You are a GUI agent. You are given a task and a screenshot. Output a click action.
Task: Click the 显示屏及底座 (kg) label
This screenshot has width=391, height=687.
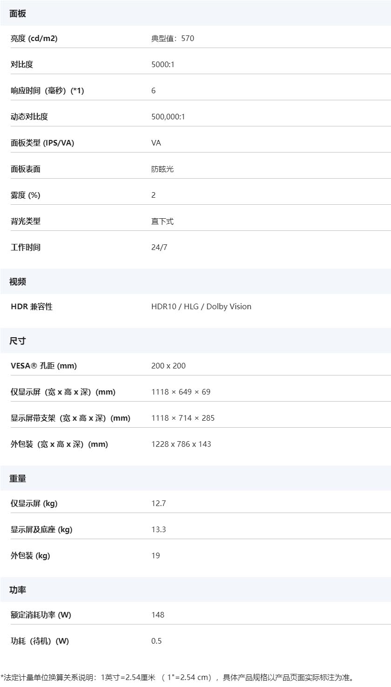(x=41, y=530)
